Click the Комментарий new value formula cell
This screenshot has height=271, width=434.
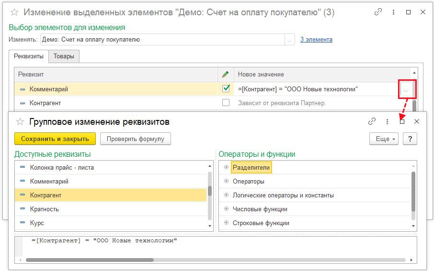(x=317, y=89)
